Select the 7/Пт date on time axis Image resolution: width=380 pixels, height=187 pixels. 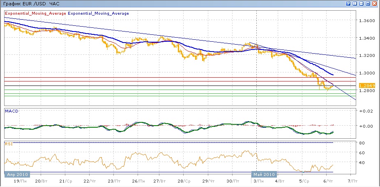click(x=352, y=180)
